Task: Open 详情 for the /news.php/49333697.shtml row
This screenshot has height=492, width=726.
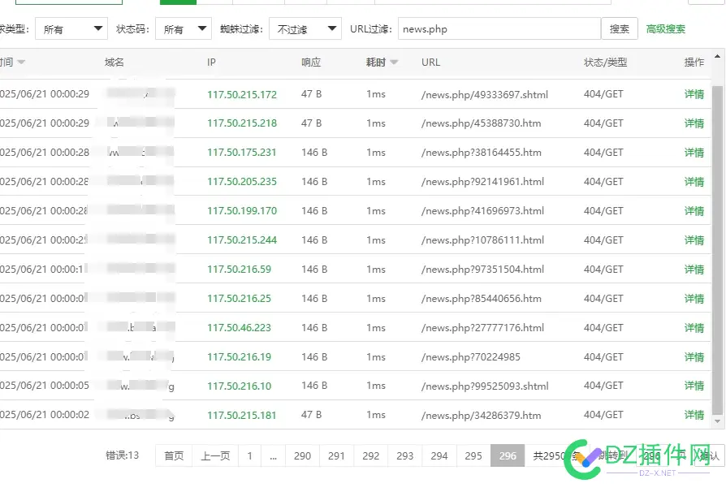Action: (694, 93)
